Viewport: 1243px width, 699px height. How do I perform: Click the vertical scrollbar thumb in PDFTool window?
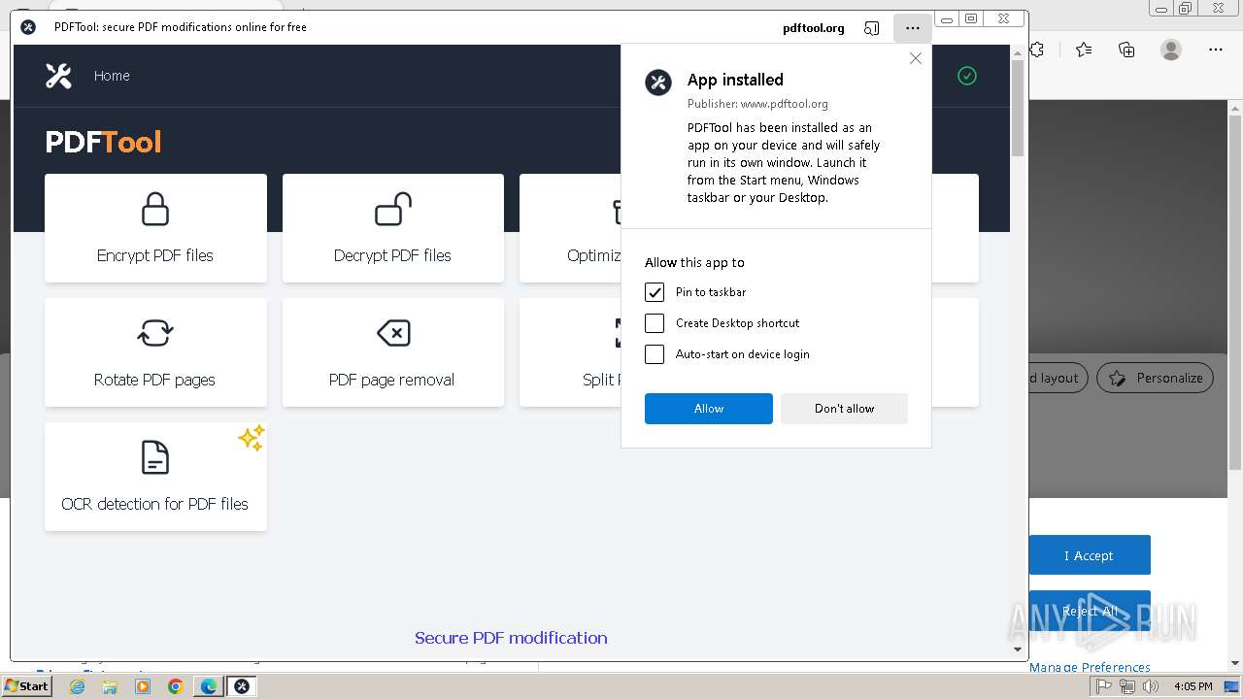point(1018,107)
